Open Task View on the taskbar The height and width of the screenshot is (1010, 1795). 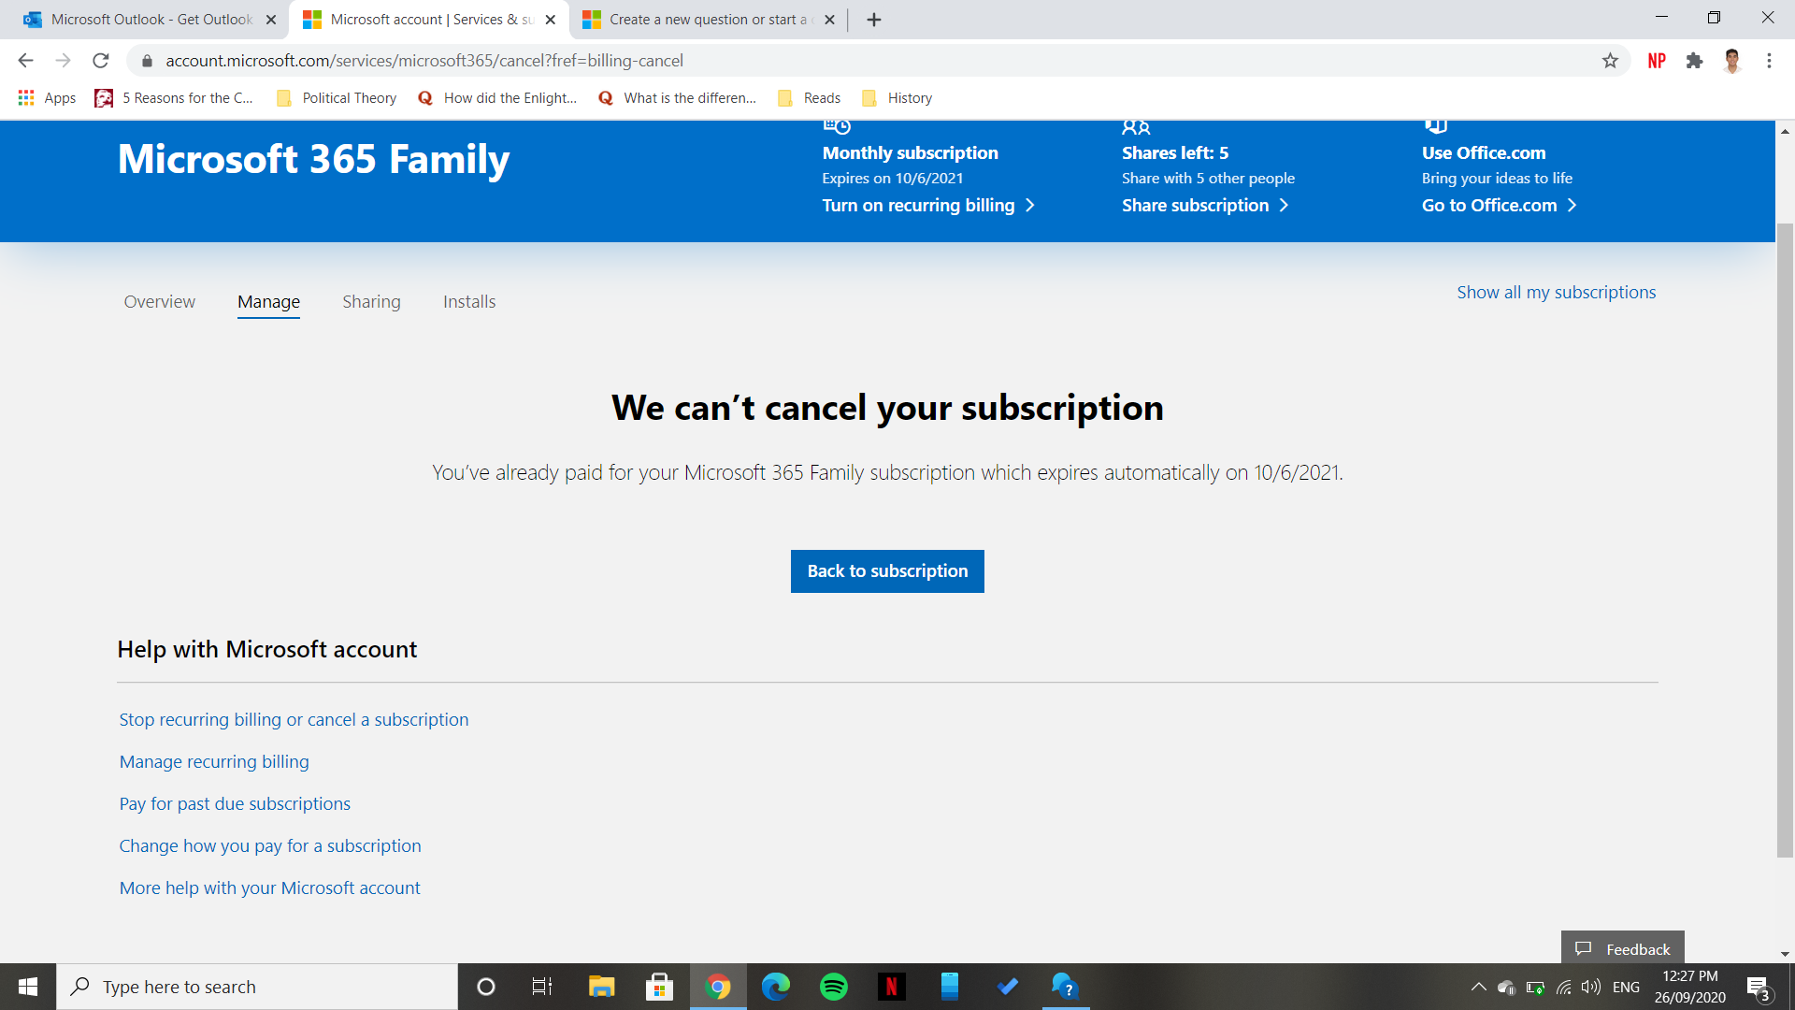(x=542, y=987)
